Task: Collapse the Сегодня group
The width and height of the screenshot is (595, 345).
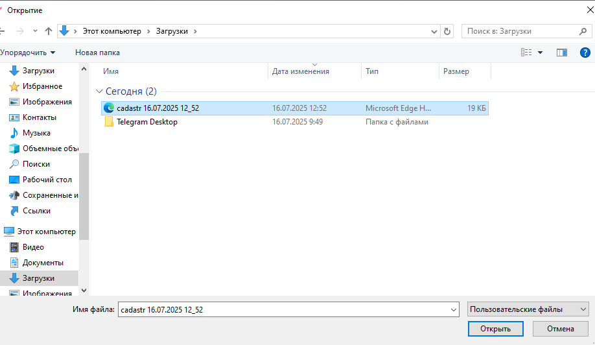Action: (x=99, y=92)
